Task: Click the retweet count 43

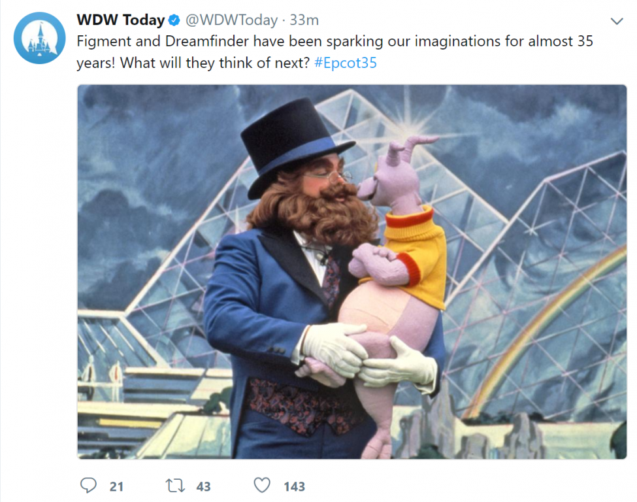Action: 204,486
